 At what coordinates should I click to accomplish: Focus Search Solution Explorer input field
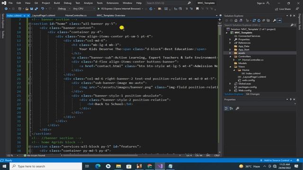257,25
